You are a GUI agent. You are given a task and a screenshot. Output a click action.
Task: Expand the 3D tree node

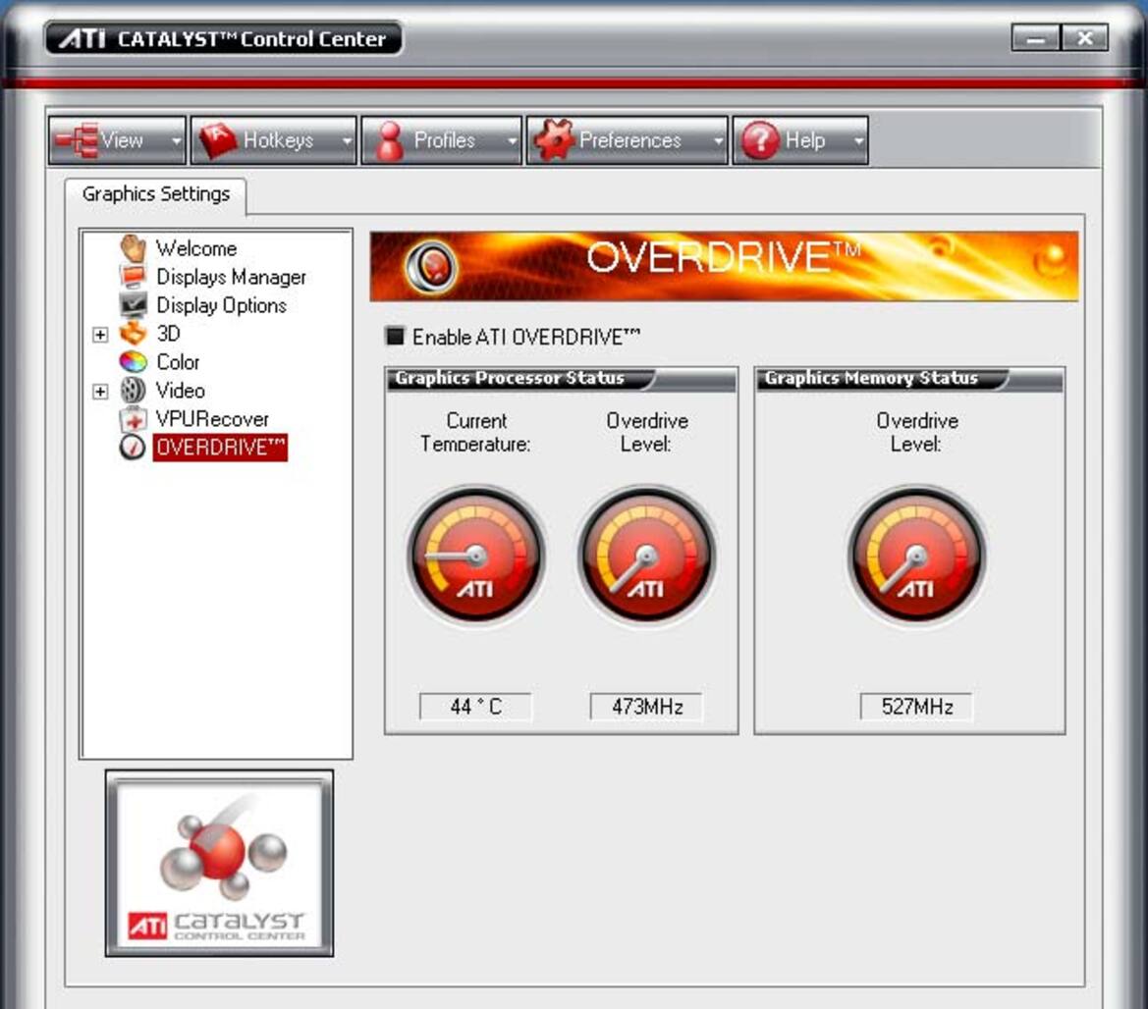click(100, 335)
